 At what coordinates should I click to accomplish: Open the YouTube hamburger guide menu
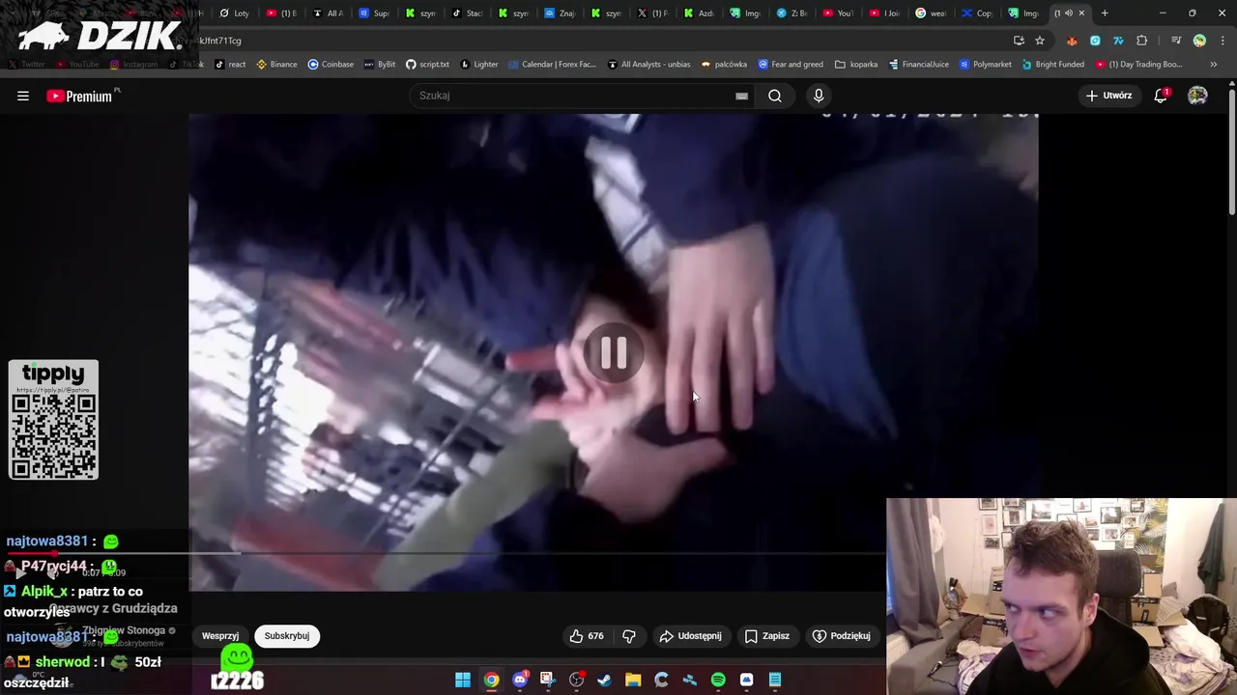23,96
